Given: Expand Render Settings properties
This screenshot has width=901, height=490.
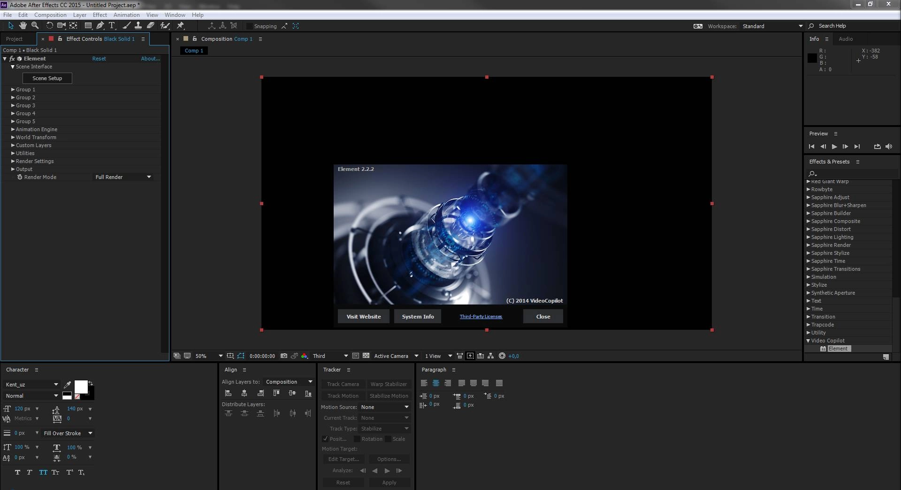Looking at the screenshot, I should (13, 161).
